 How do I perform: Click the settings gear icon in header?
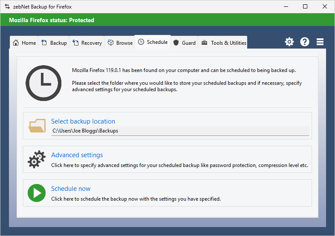[x=289, y=42]
